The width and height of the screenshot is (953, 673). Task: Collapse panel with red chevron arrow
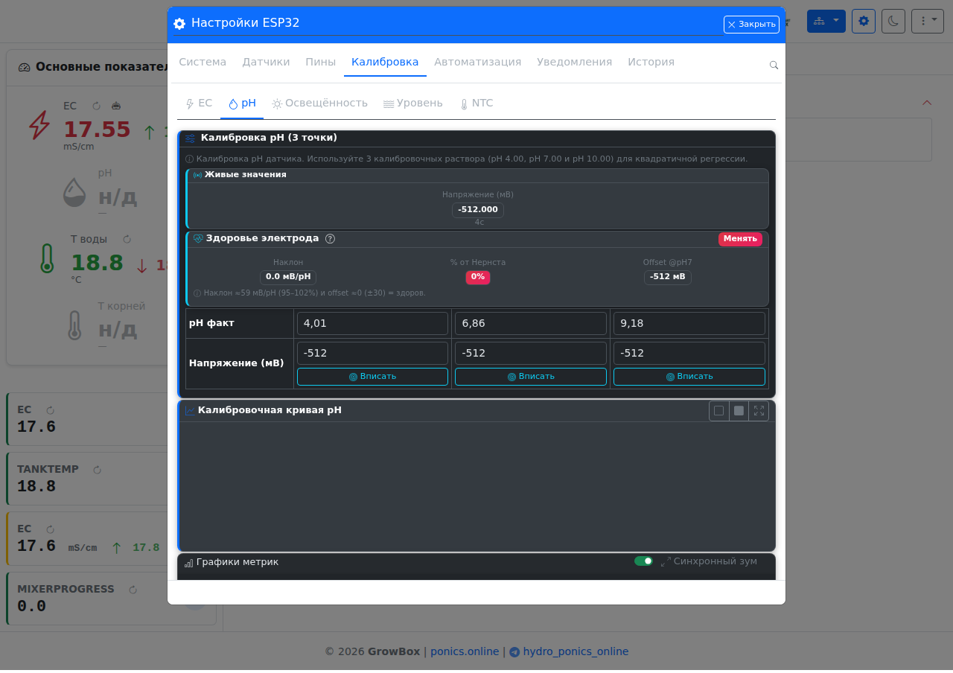pos(927,103)
